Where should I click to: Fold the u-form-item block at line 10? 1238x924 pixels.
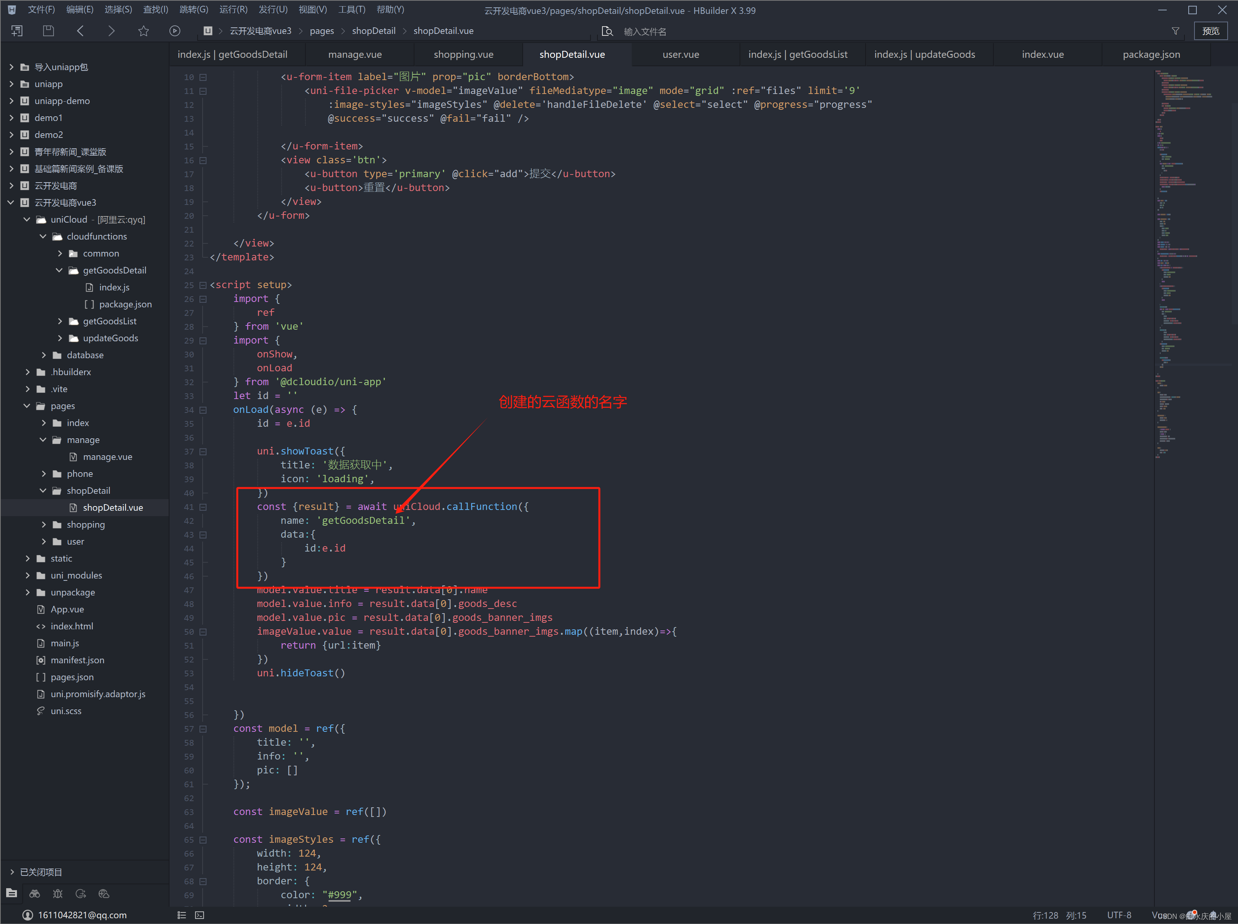pos(203,77)
